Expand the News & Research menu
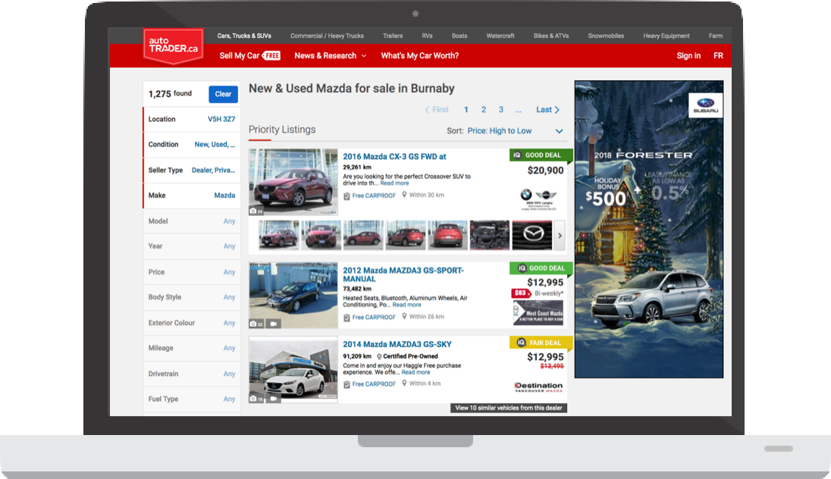Image resolution: width=831 pixels, height=479 pixels. point(330,55)
